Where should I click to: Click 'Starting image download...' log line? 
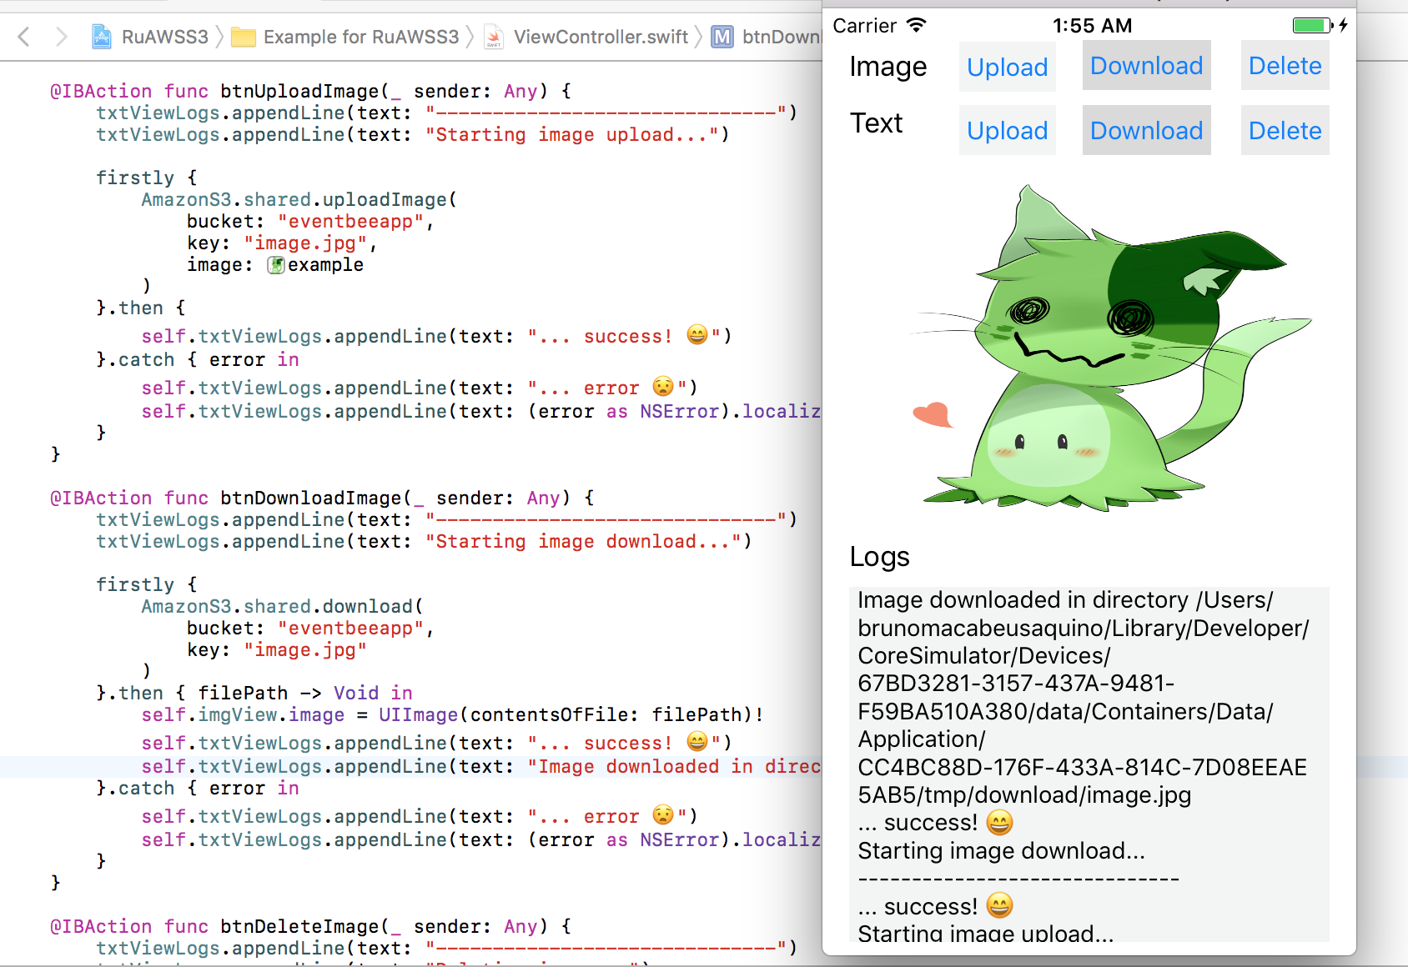click(x=1001, y=850)
